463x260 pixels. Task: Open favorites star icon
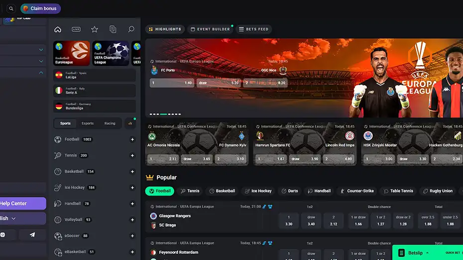(x=95, y=29)
